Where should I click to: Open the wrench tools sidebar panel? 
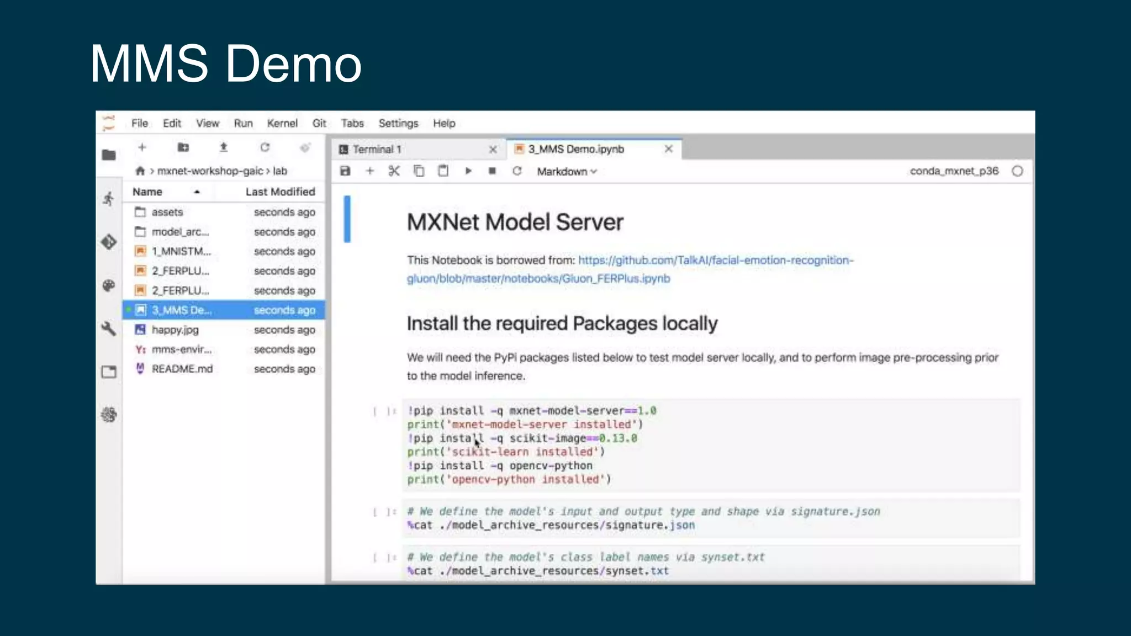click(109, 329)
